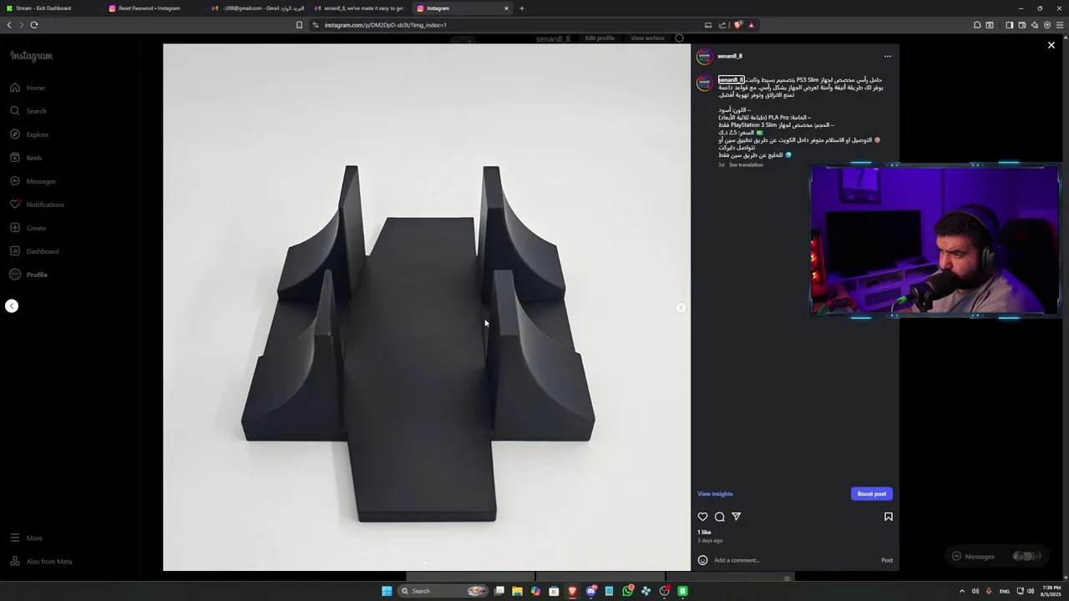Save the post with the bookmark icon
This screenshot has height=601, width=1069.
[888, 517]
